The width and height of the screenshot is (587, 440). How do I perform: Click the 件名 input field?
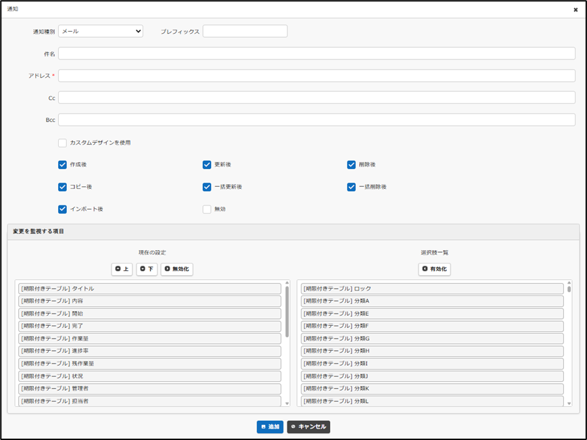pyautogui.click(x=316, y=53)
